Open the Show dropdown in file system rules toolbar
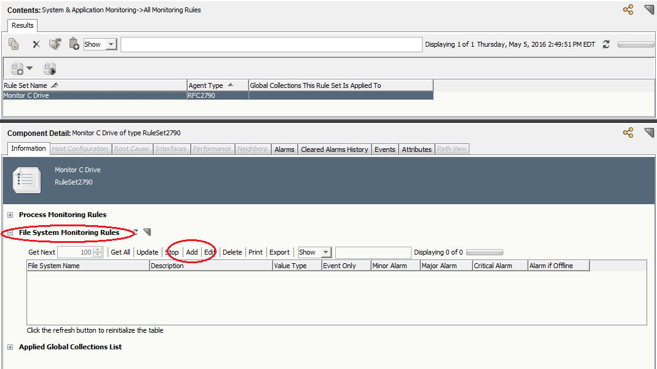This screenshot has height=369, width=657. [325, 252]
